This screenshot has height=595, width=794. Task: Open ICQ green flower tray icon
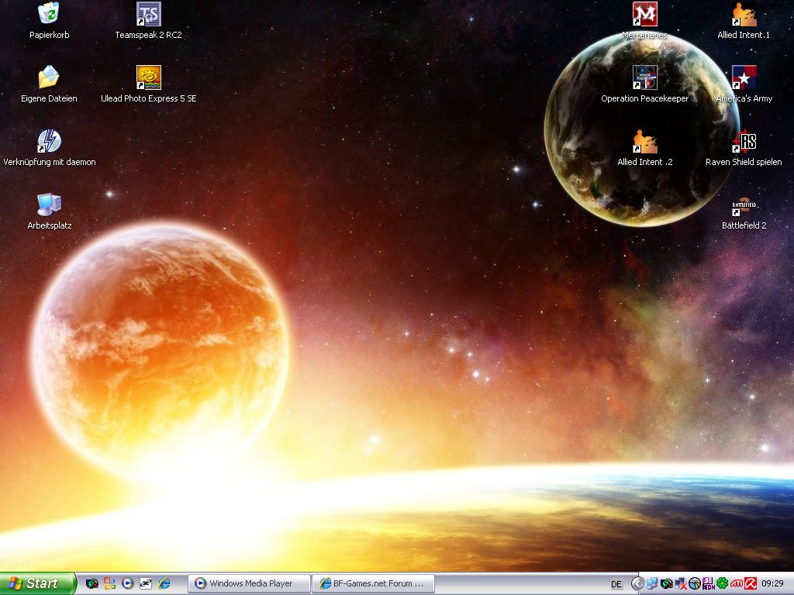(723, 584)
